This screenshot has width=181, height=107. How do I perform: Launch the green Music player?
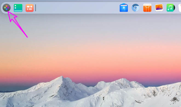(x=171, y=8)
